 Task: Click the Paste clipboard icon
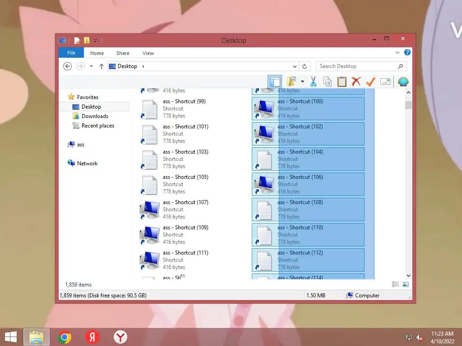(x=342, y=82)
